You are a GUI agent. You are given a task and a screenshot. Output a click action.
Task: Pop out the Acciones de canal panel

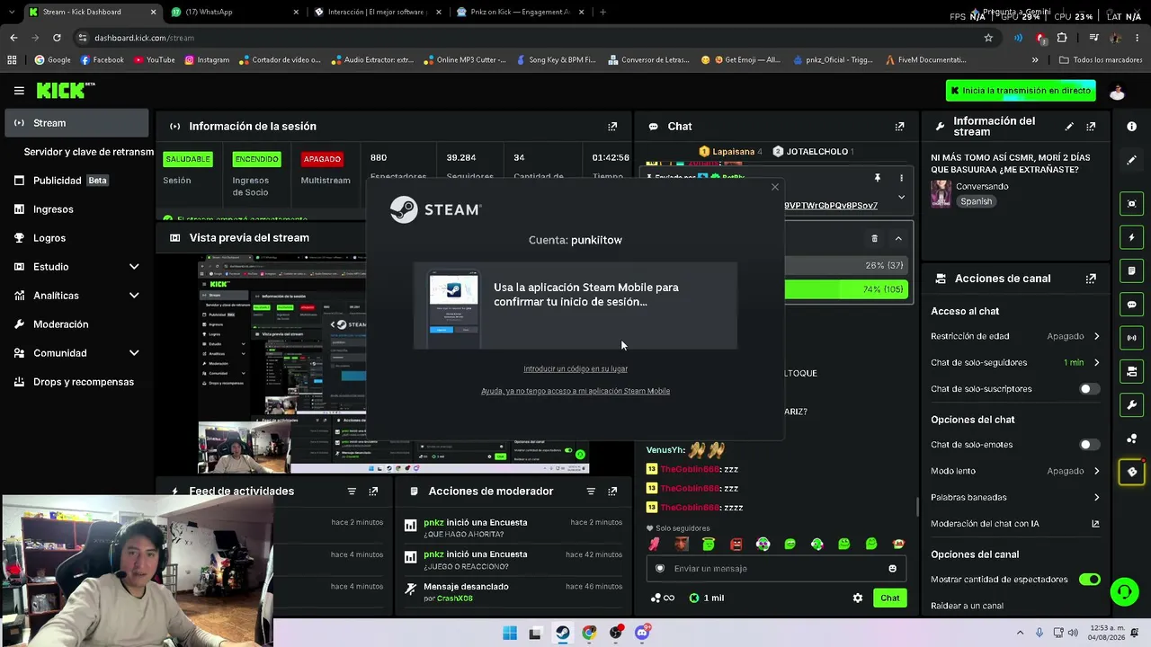[x=1091, y=279]
